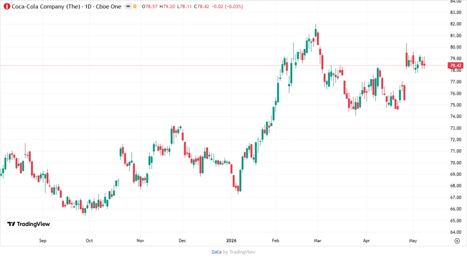Click the 64.00 price axis label
Screen dimensions: 467x258
click(x=456, y=232)
